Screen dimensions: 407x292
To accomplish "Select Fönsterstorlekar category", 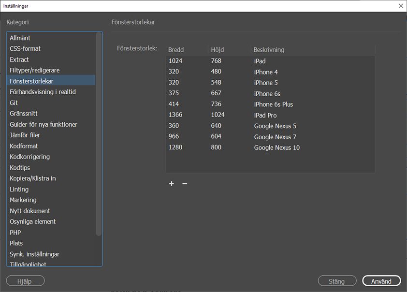I will tap(51, 81).
